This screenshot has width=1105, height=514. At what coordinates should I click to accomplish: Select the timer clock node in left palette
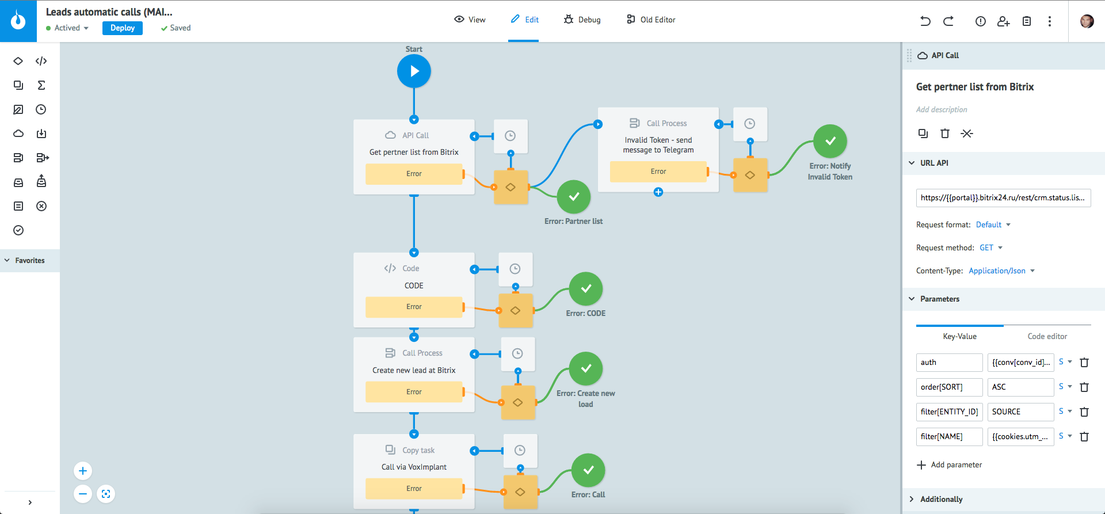click(x=41, y=109)
